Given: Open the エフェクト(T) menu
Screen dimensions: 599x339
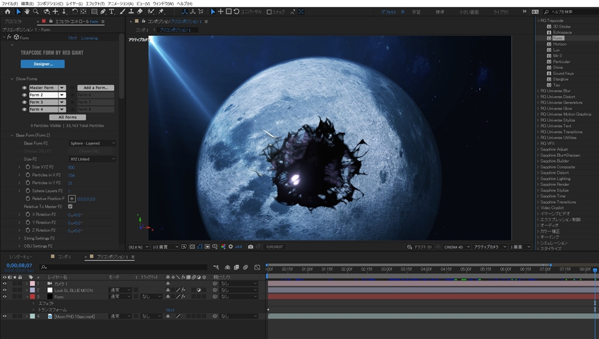Looking at the screenshot, I should tap(95, 4).
